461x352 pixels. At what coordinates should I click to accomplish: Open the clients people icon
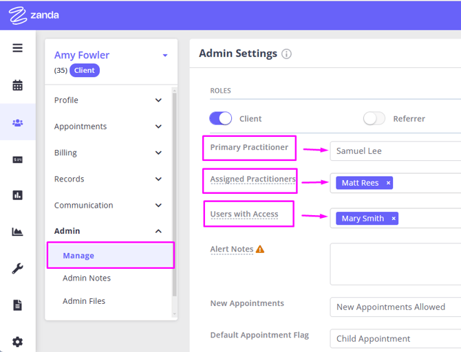coord(17,122)
